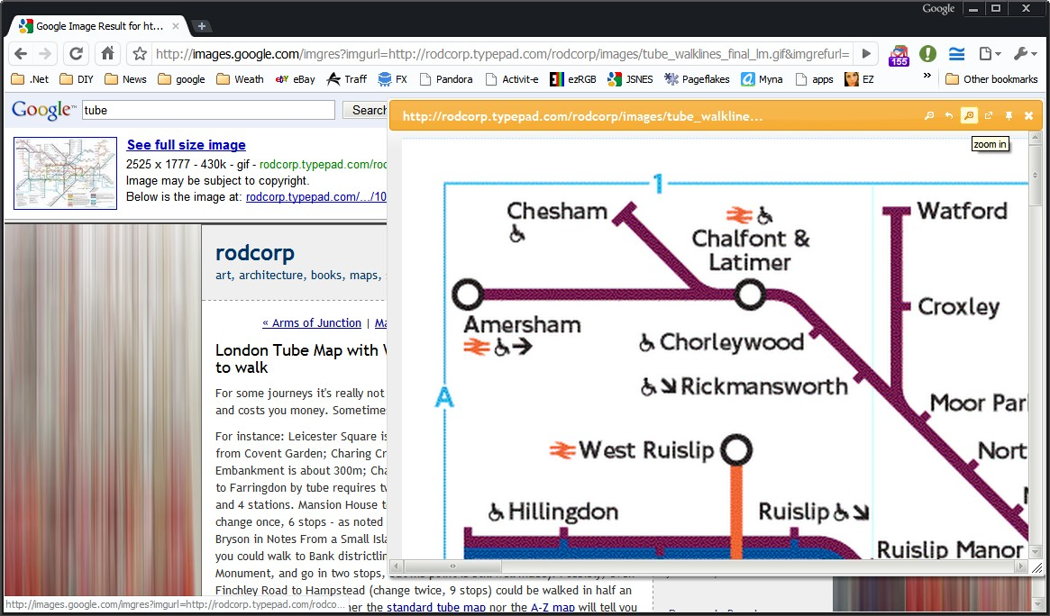
Task: Open the FX bookmark
Action: coord(392,79)
